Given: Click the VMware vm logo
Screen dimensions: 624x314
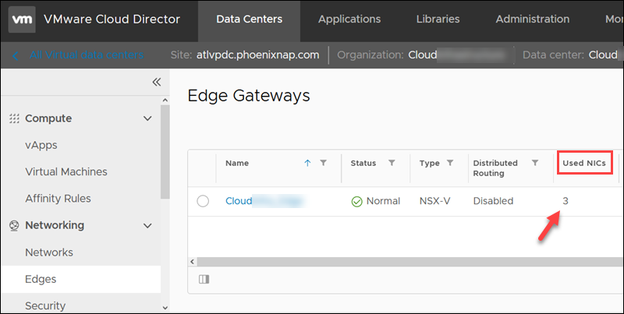Looking at the screenshot, I should click(22, 19).
